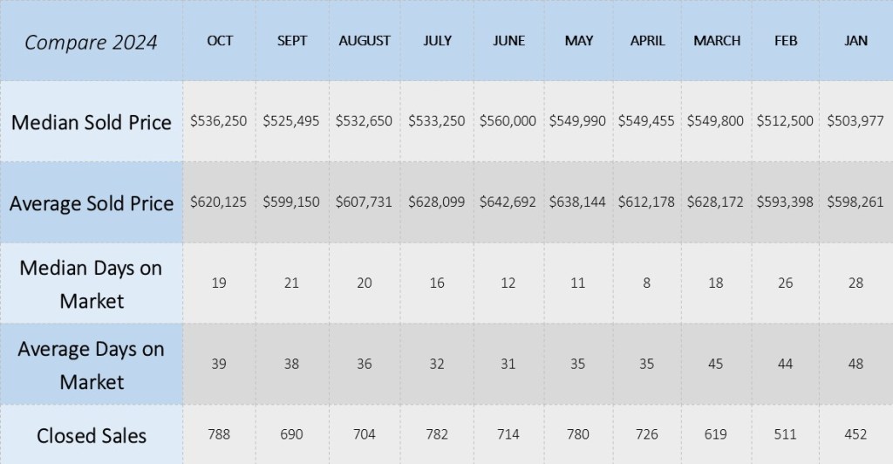
Task: Click January average days value 48
Action: [x=856, y=365]
